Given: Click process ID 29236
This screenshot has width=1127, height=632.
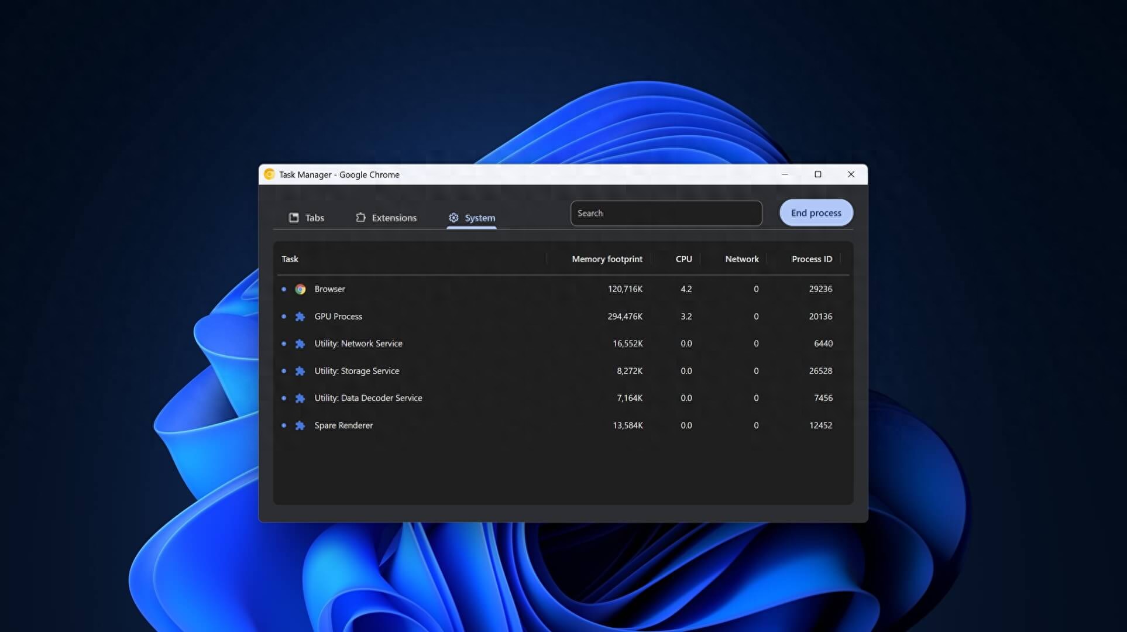Looking at the screenshot, I should pos(820,289).
